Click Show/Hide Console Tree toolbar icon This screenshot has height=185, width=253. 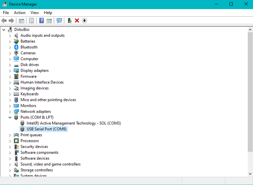click(21, 21)
